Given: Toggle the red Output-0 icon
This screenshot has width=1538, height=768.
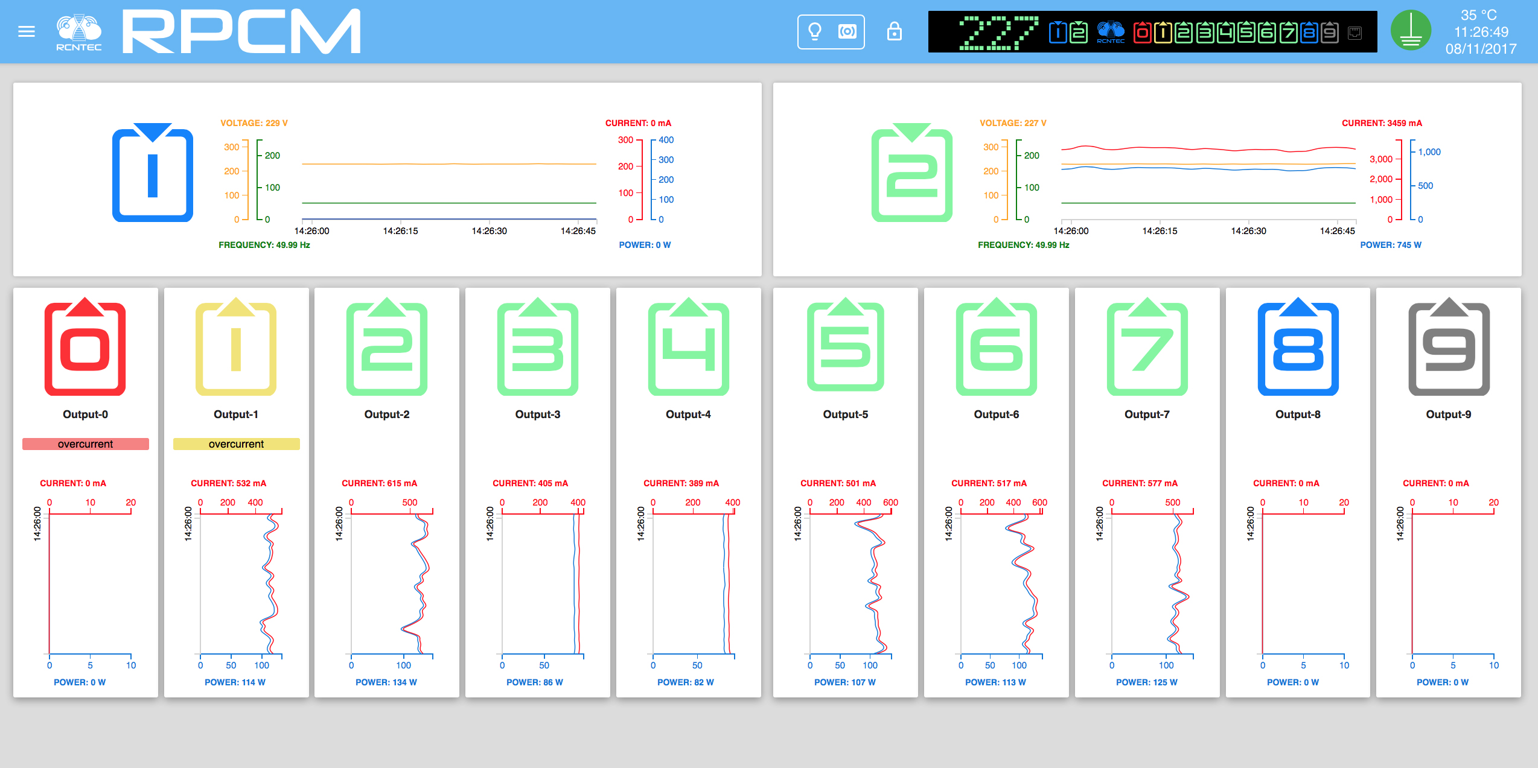Looking at the screenshot, I should [85, 346].
